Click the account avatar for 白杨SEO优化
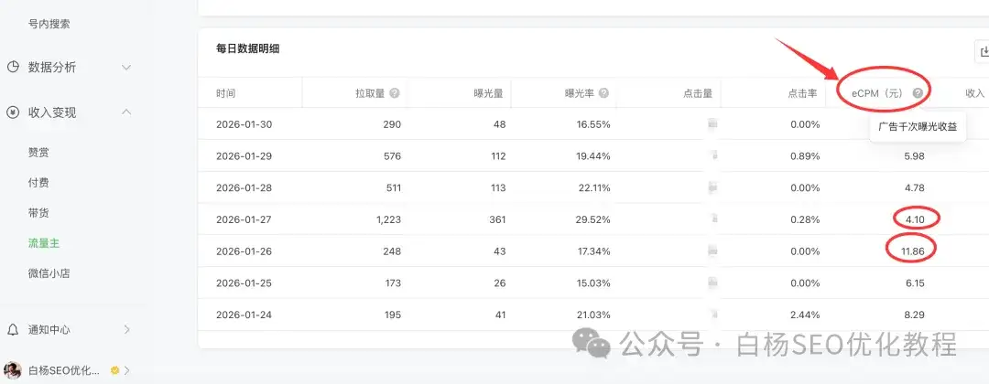This screenshot has width=989, height=384. point(13,370)
